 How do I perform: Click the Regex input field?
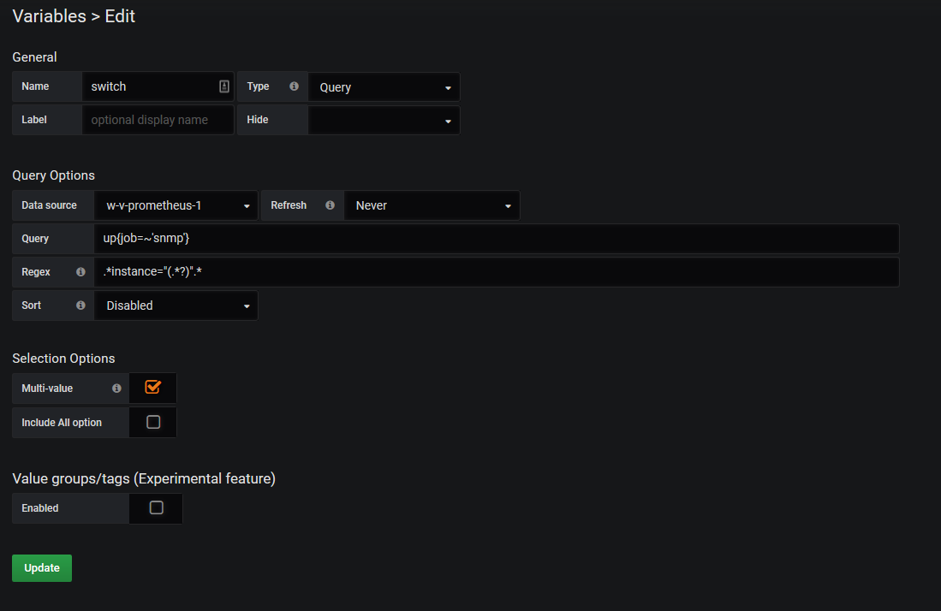coord(497,271)
